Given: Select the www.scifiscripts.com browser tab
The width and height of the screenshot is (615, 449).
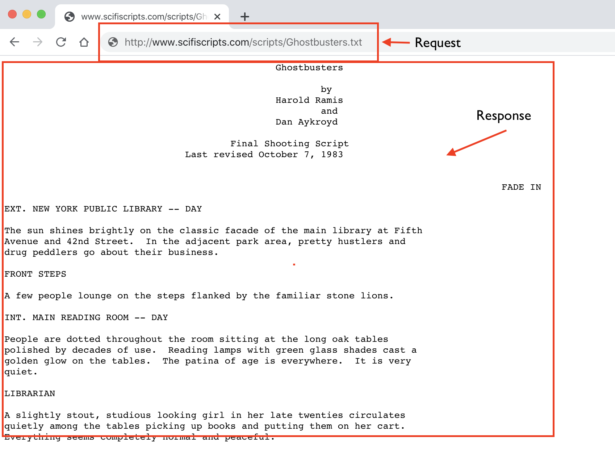Looking at the screenshot, I should click(142, 17).
